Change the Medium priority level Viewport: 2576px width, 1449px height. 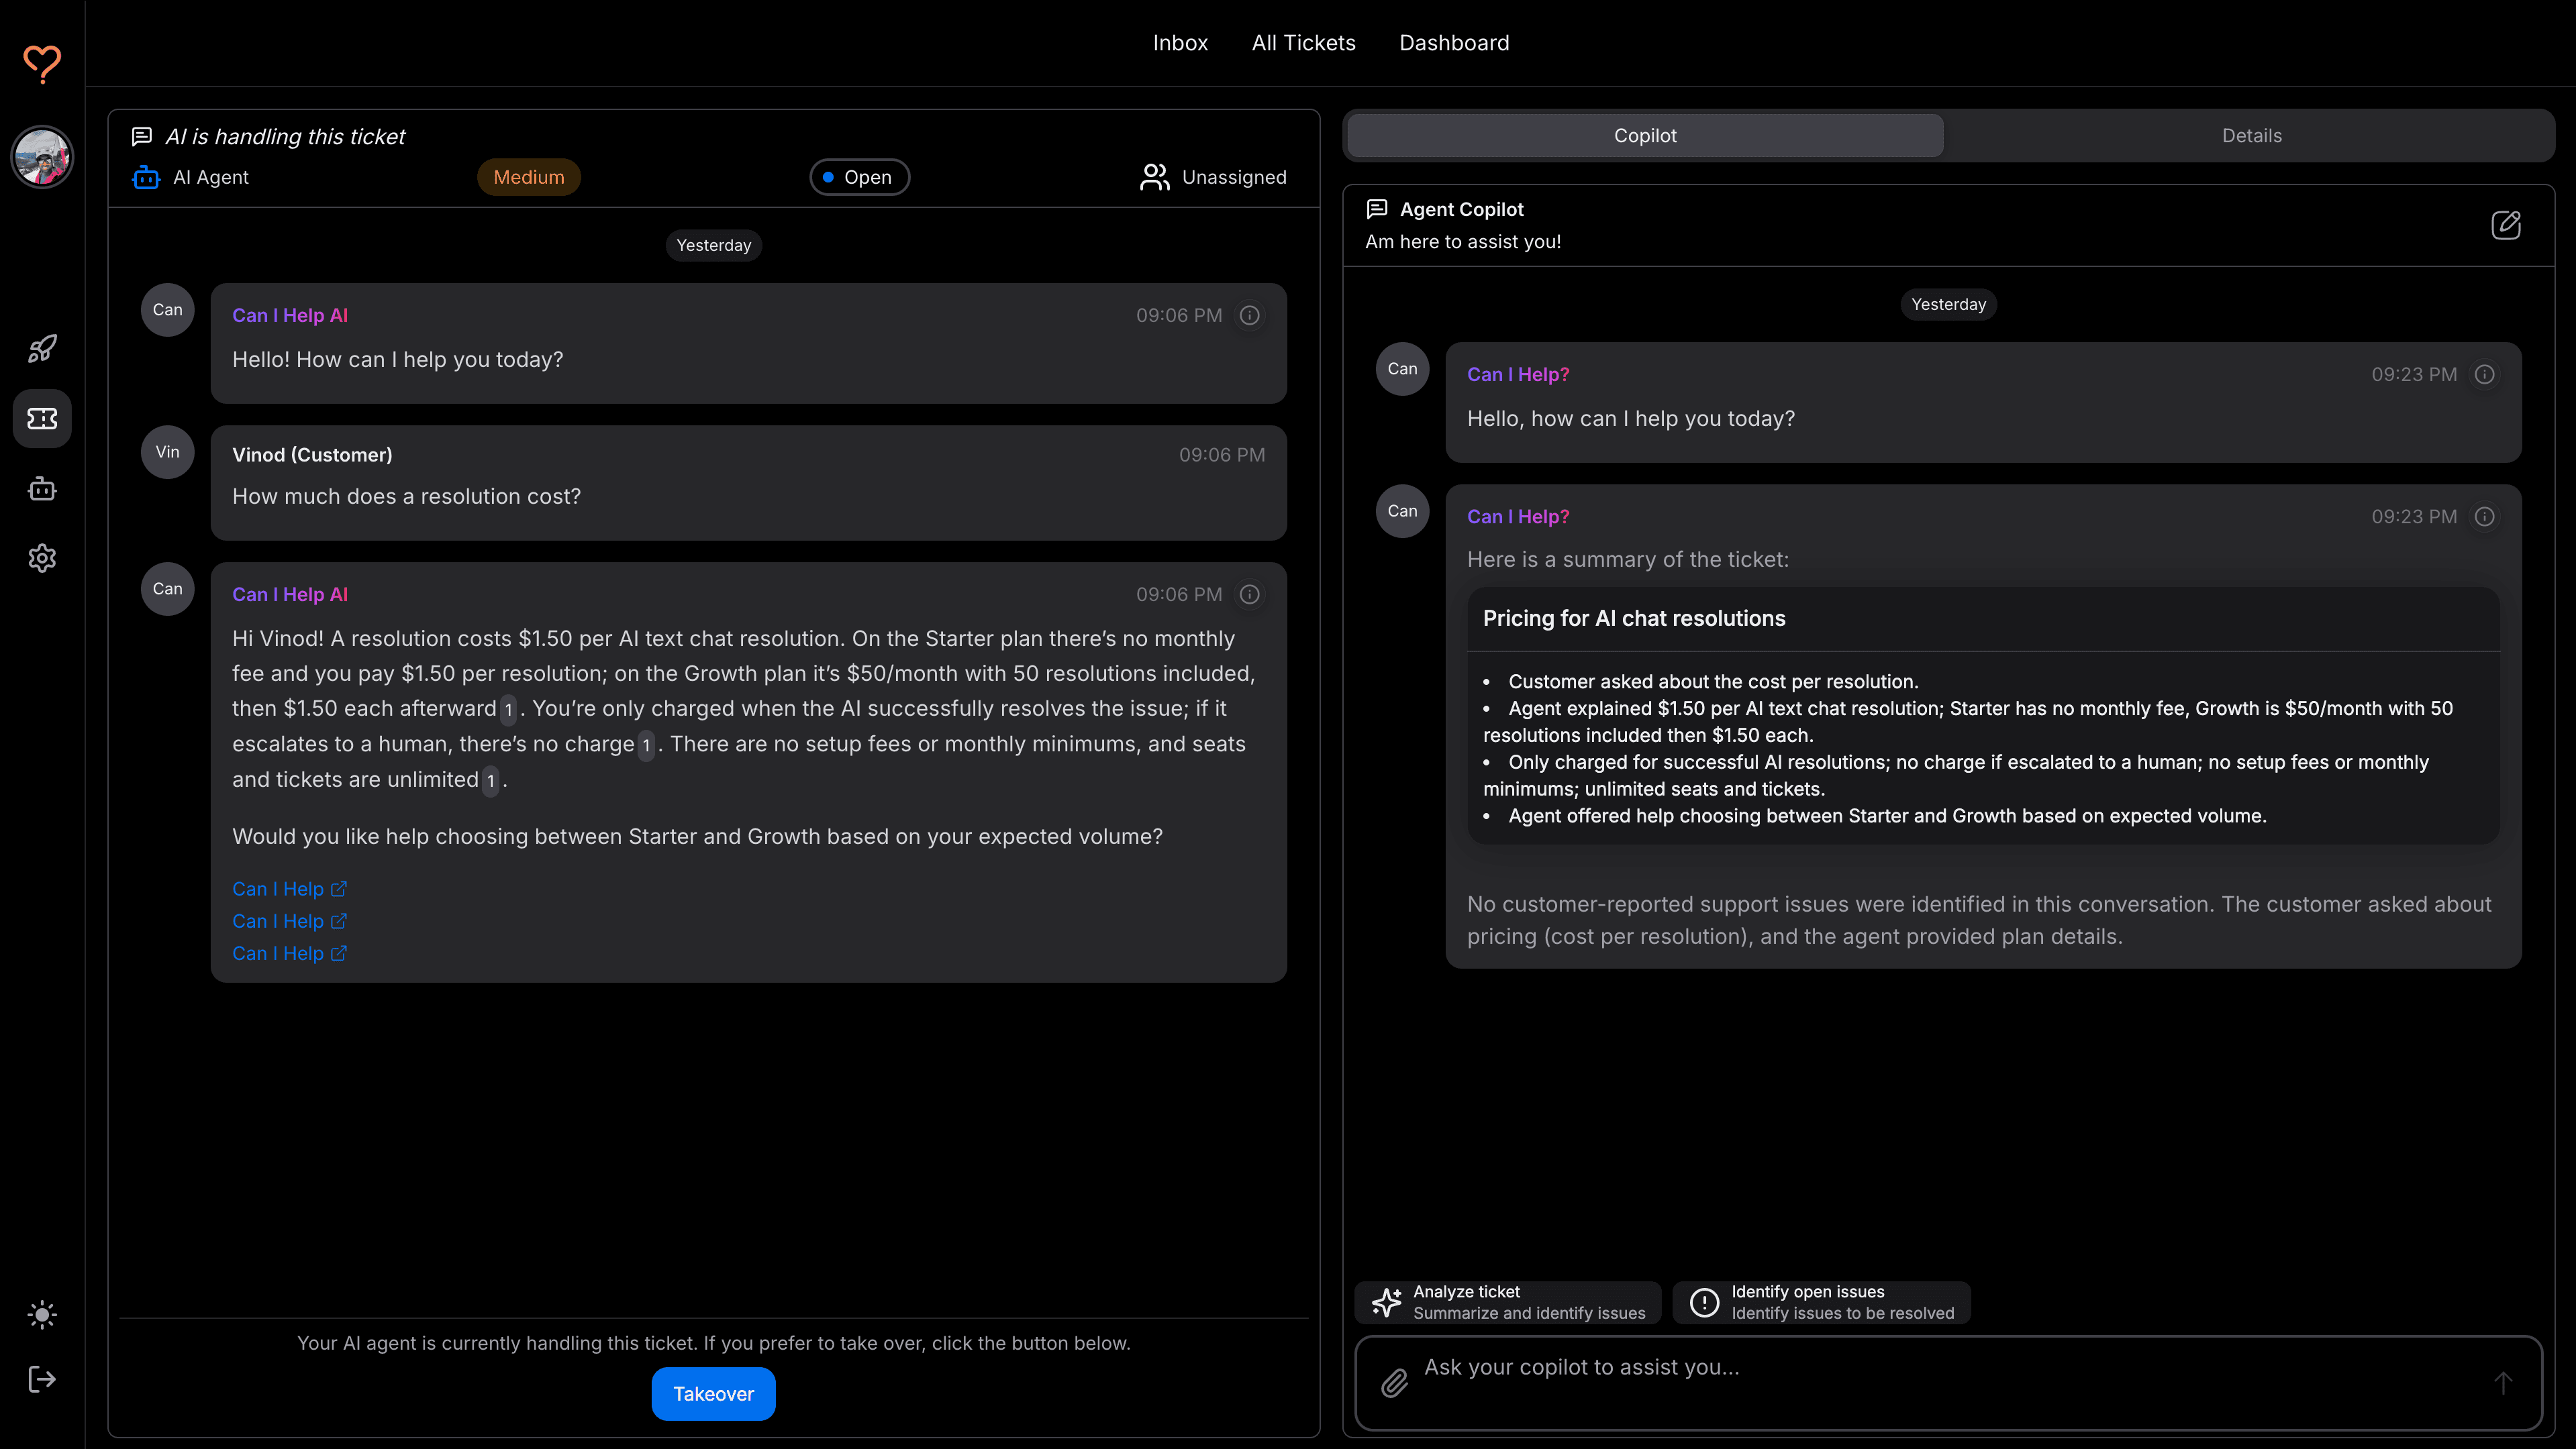[528, 176]
